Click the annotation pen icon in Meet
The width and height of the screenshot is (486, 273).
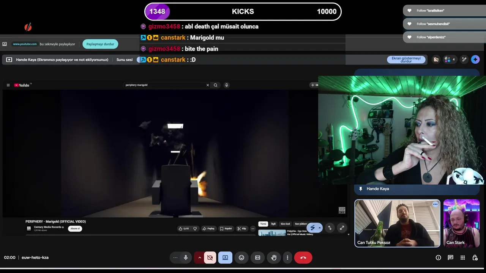click(464, 60)
